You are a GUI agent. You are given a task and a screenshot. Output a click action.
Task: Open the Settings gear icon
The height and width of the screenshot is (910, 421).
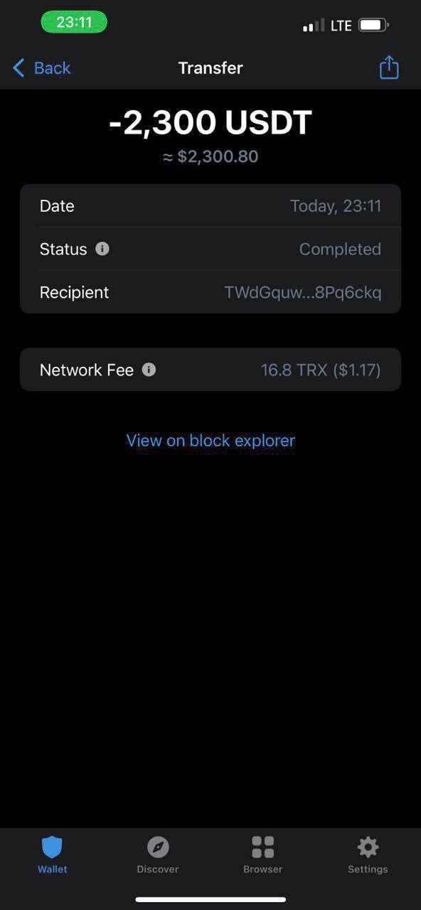[x=368, y=847]
